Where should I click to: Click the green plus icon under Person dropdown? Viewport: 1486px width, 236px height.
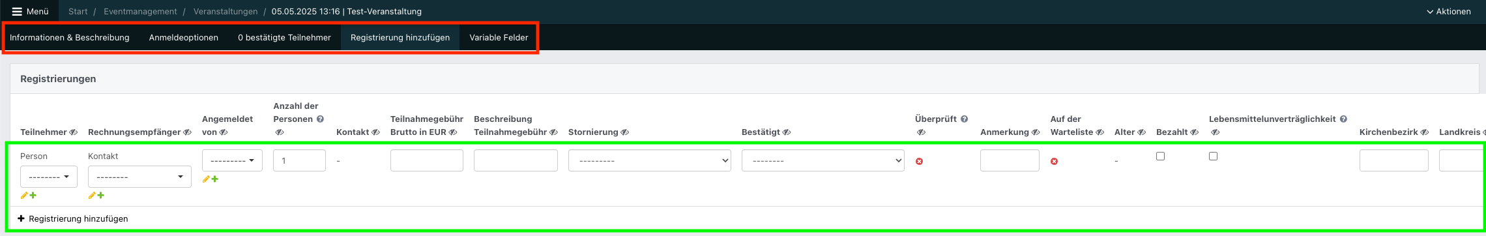(x=33, y=196)
